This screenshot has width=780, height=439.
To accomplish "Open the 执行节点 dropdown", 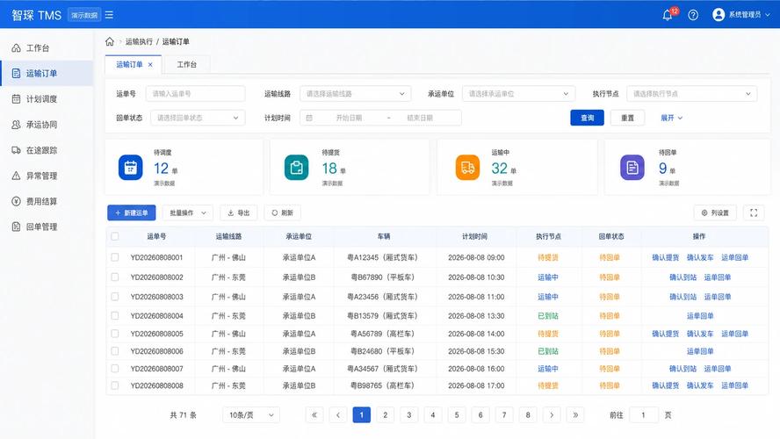I will [x=691, y=93].
